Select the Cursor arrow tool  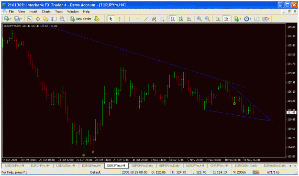coord(111,19)
